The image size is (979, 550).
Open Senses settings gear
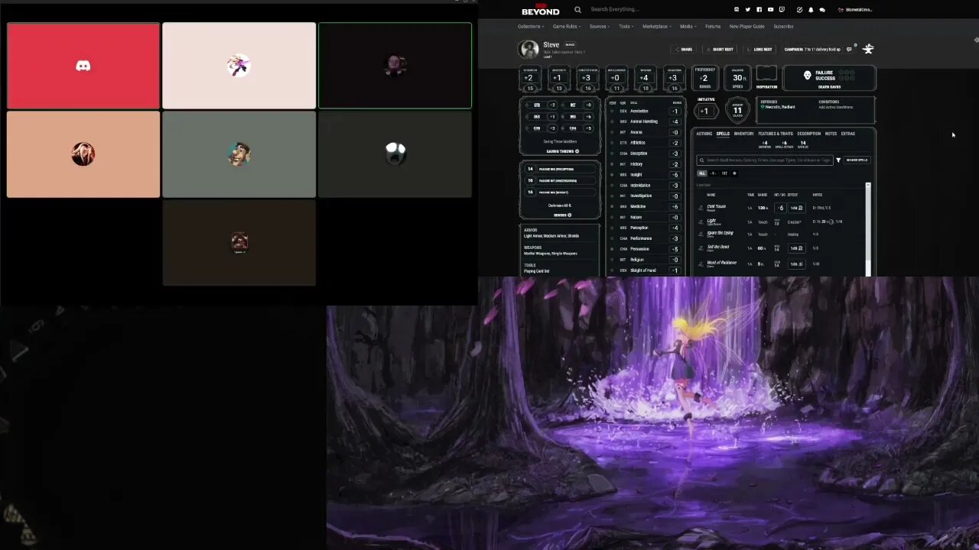pyautogui.click(x=569, y=215)
